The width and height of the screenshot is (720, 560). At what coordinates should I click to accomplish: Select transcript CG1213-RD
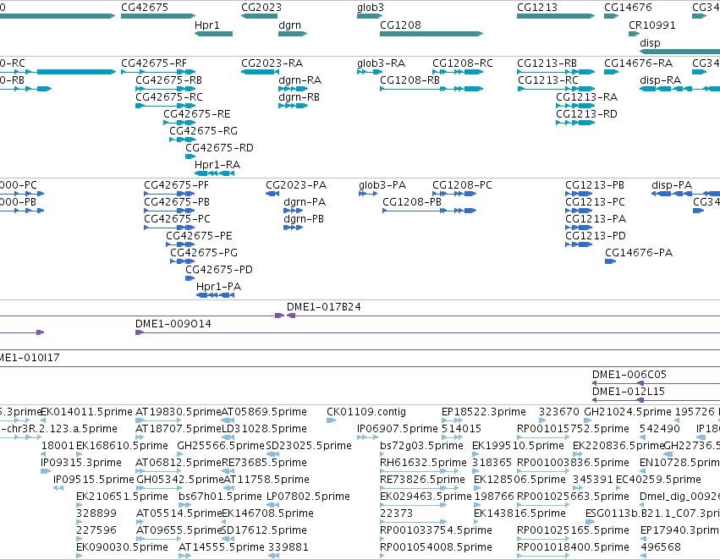coord(575,123)
